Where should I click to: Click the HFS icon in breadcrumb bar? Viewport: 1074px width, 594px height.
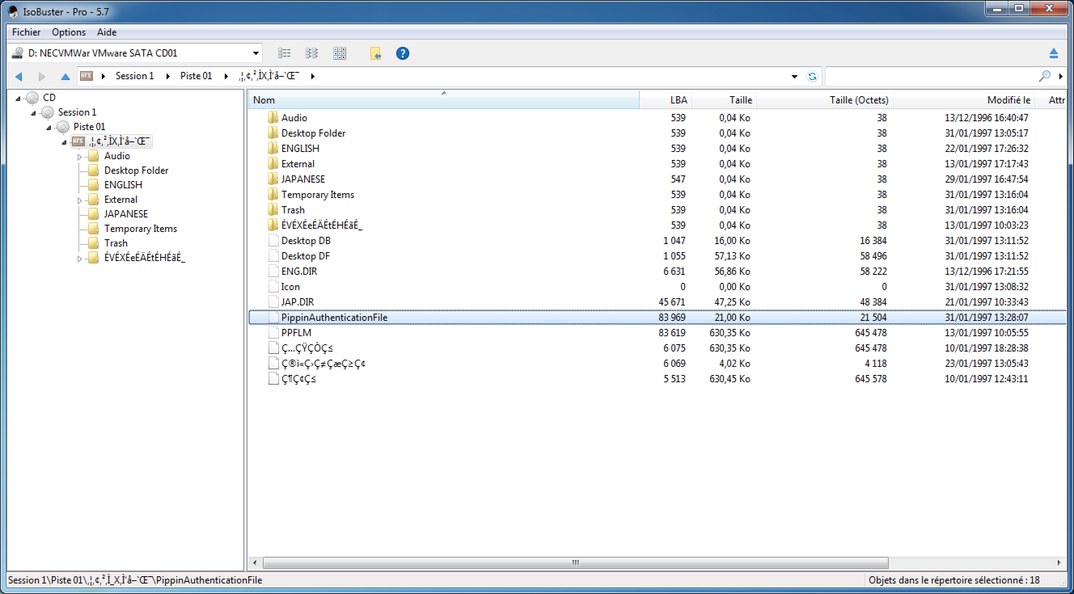pyautogui.click(x=86, y=76)
